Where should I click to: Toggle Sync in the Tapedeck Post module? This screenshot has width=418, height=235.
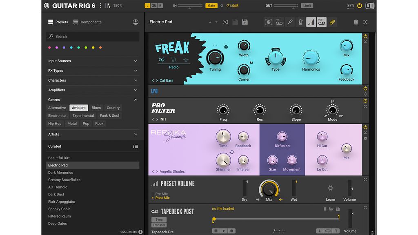(159, 219)
